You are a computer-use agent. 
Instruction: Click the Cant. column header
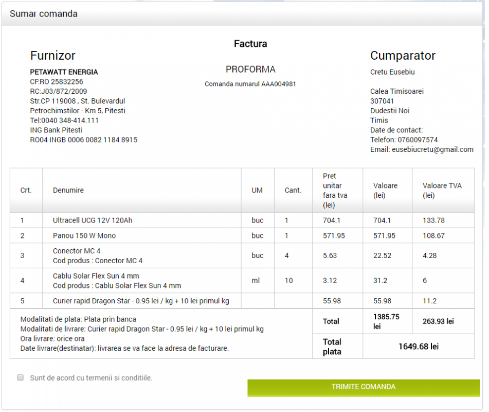[x=293, y=190]
